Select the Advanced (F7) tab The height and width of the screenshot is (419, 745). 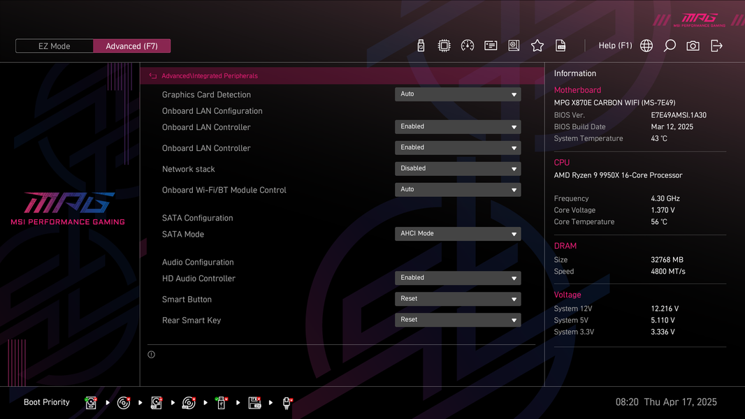coord(131,46)
